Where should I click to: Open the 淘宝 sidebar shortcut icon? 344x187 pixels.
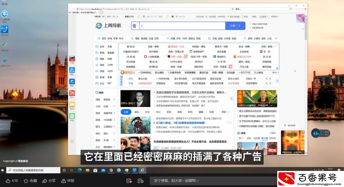pyautogui.click(x=72, y=93)
